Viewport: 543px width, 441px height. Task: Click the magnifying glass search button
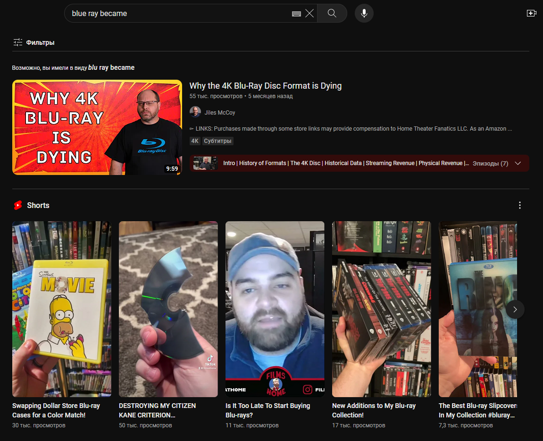332,13
